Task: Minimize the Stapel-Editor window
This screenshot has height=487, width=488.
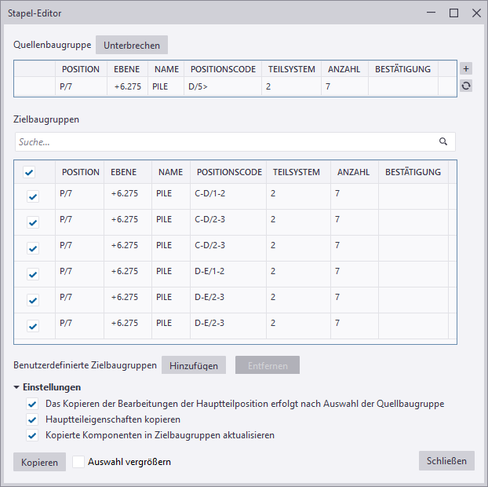Action: point(431,13)
